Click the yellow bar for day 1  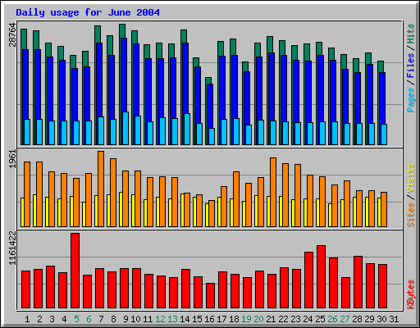click(22, 212)
